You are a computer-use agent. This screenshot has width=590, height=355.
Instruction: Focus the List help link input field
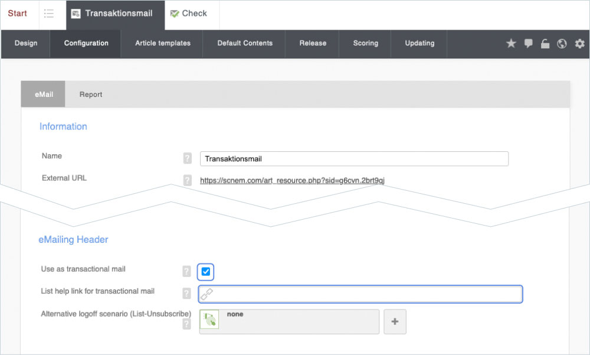click(x=366, y=294)
